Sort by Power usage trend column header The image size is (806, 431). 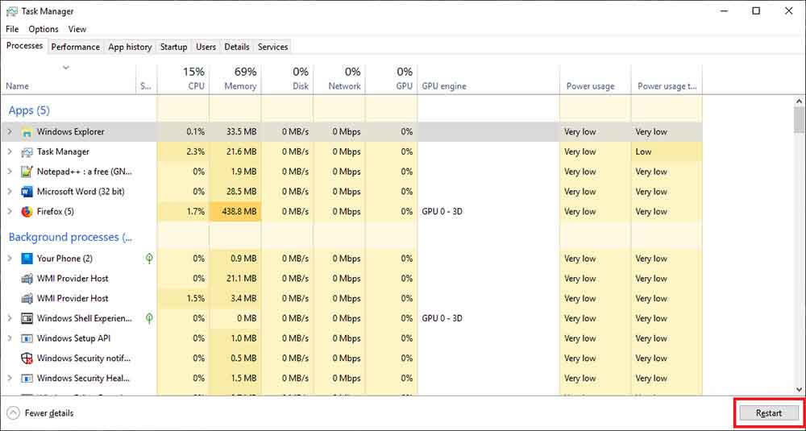[x=667, y=79]
